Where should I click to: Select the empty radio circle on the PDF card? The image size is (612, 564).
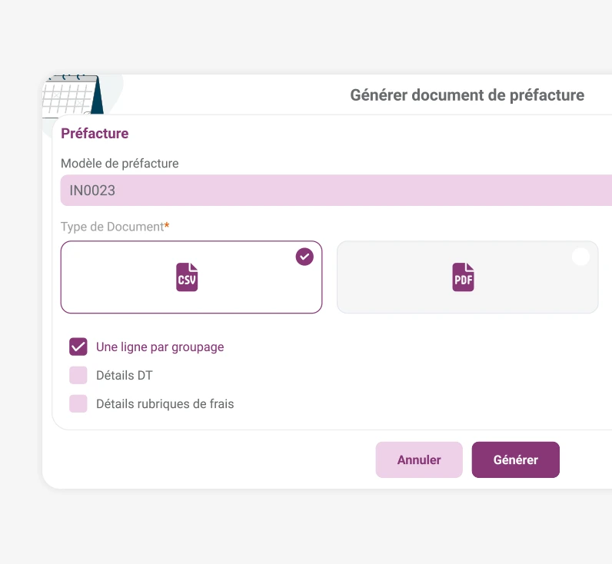point(580,257)
